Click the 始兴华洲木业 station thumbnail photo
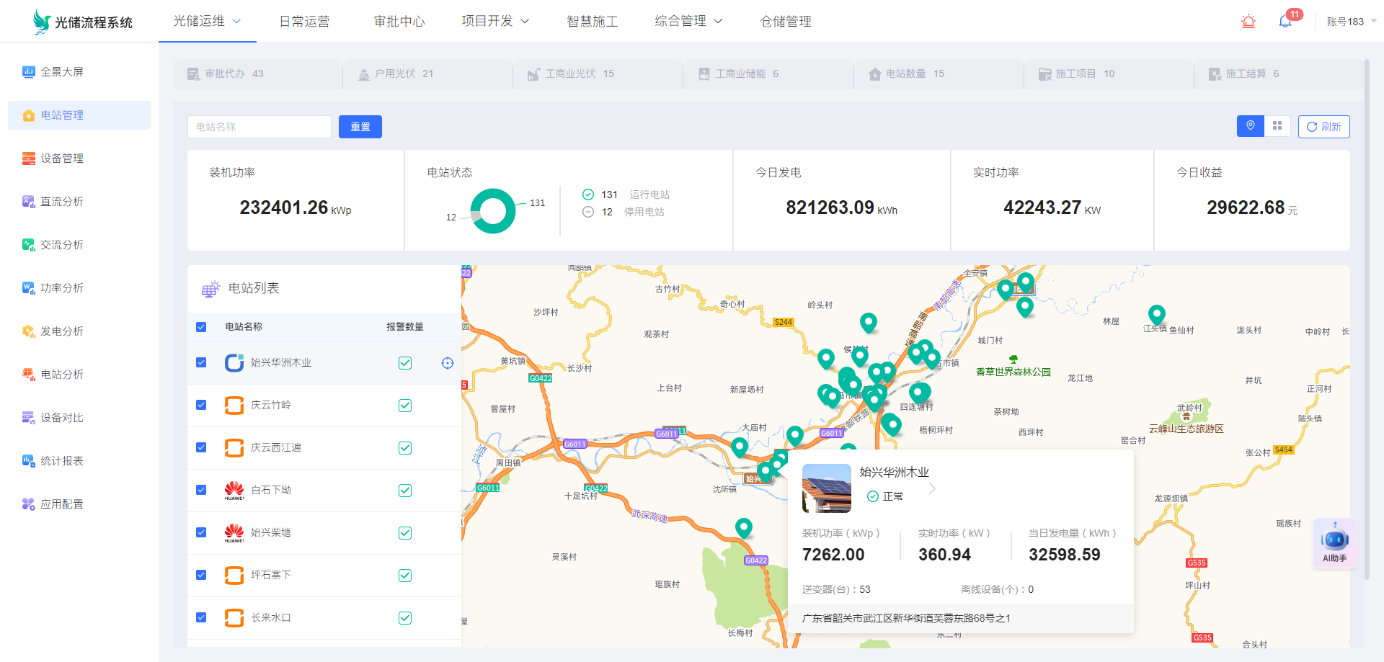 (827, 488)
